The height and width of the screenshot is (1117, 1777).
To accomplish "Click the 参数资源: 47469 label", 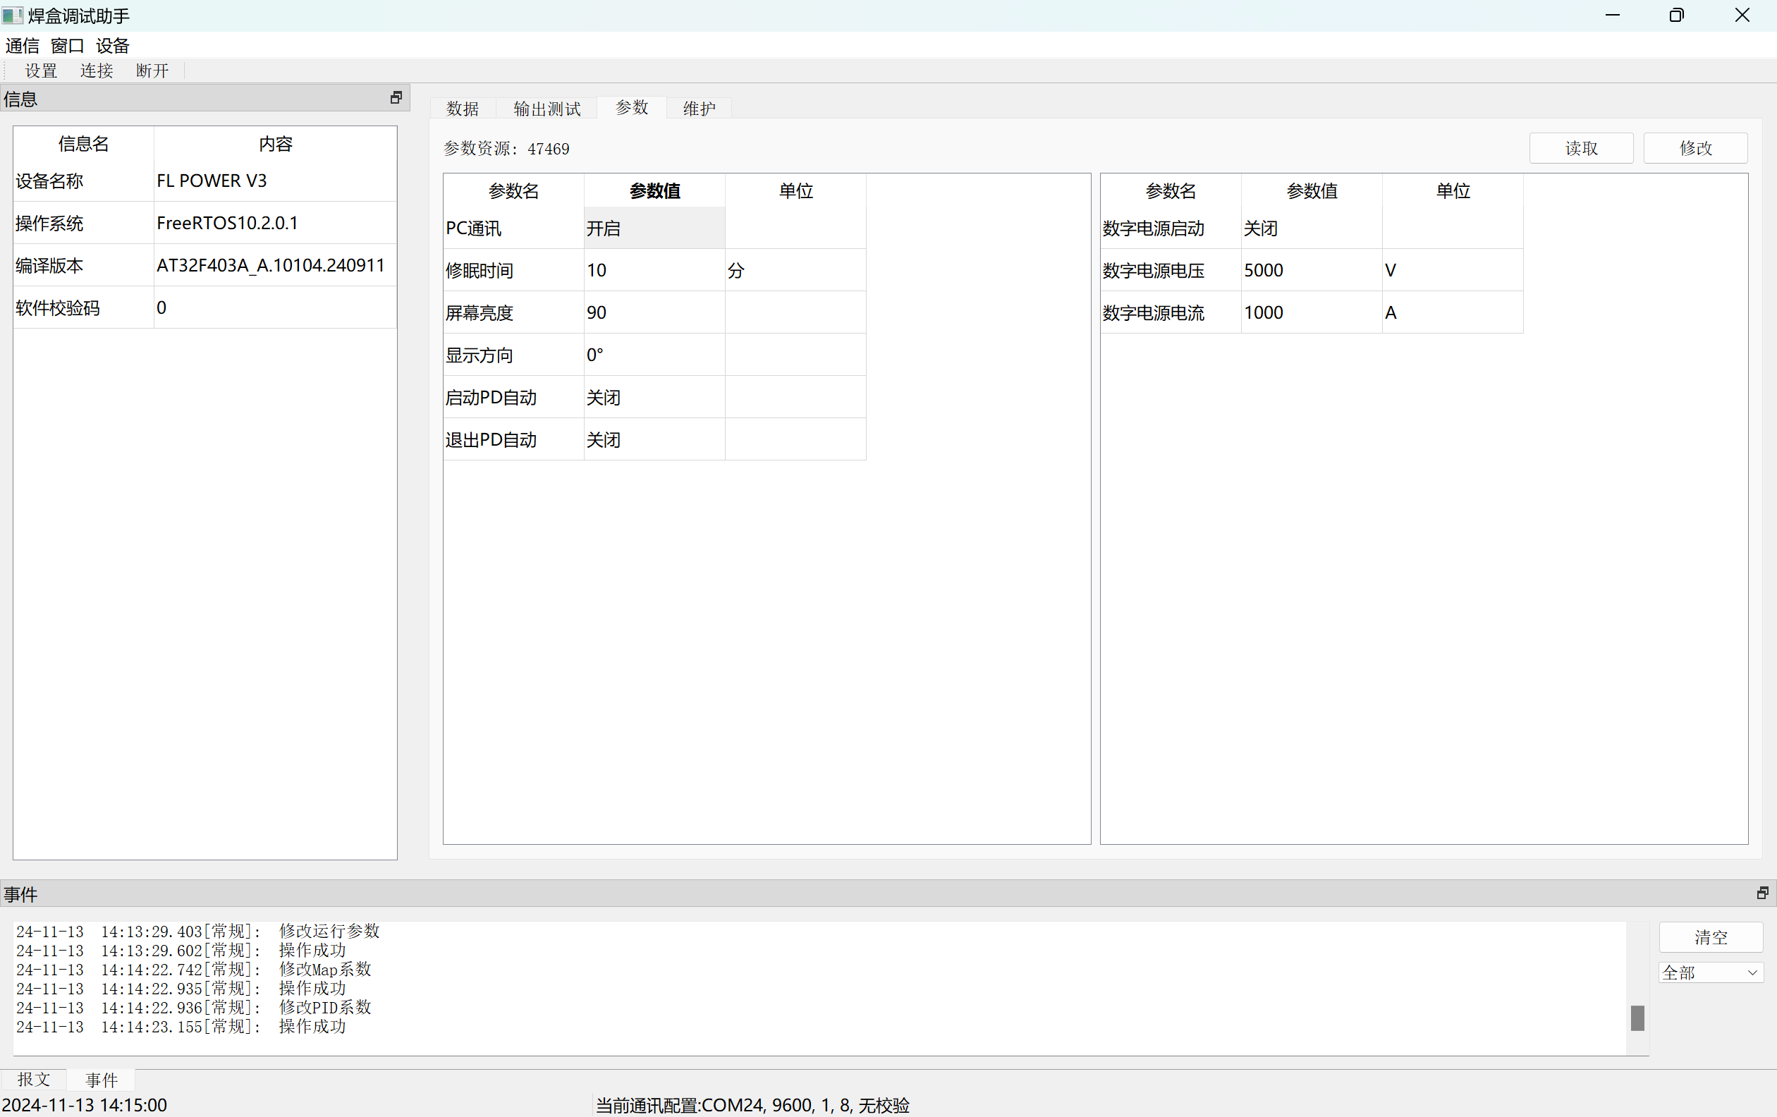I will (506, 148).
